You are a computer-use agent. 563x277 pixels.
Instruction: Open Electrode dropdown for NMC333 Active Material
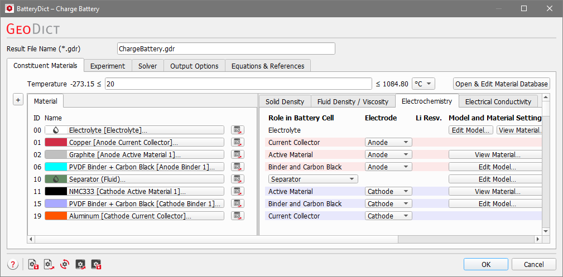point(388,191)
